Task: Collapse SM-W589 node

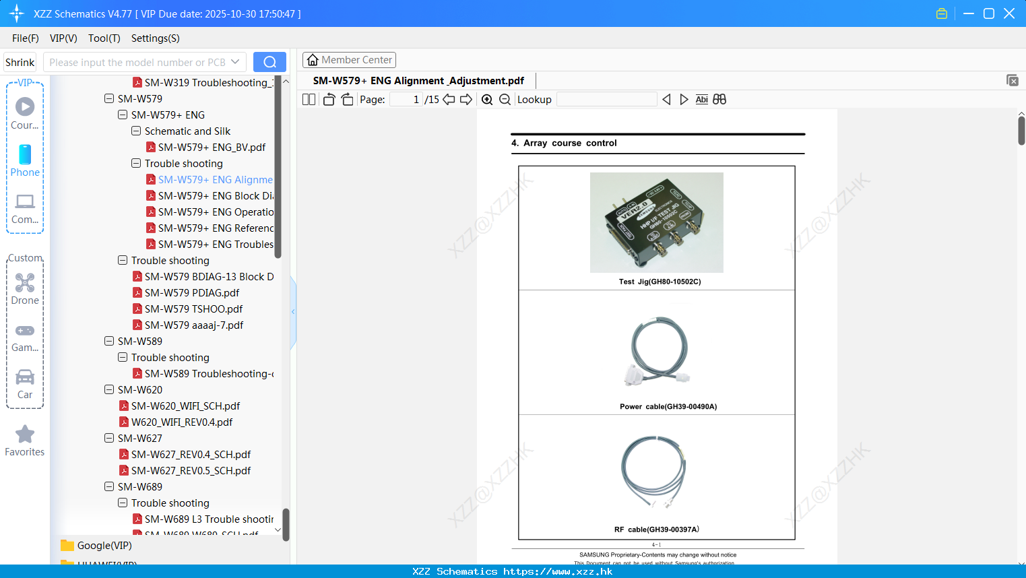Action: 109,341
